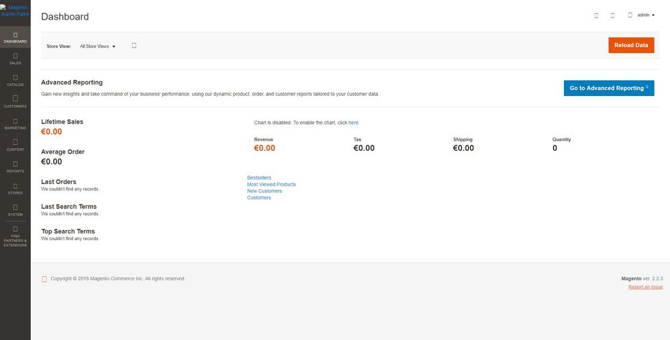Open the System sidebar menu
The width and height of the screenshot is (670, 340).
tap(15, 210)
